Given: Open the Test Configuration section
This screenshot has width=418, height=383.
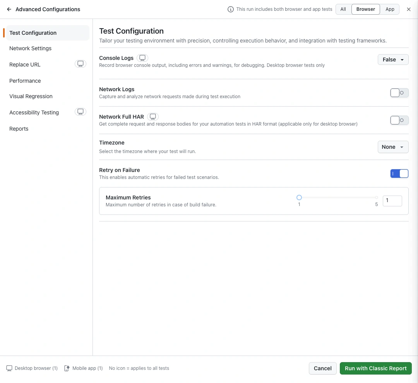Looking at the screenshot, I should pos(48,33).
